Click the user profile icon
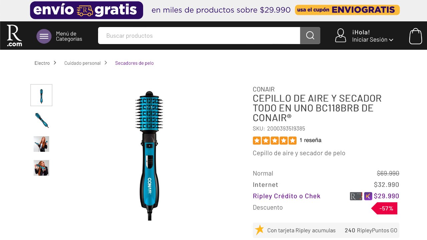Viewport: 427px width, 240px height. tap(341, 35)
